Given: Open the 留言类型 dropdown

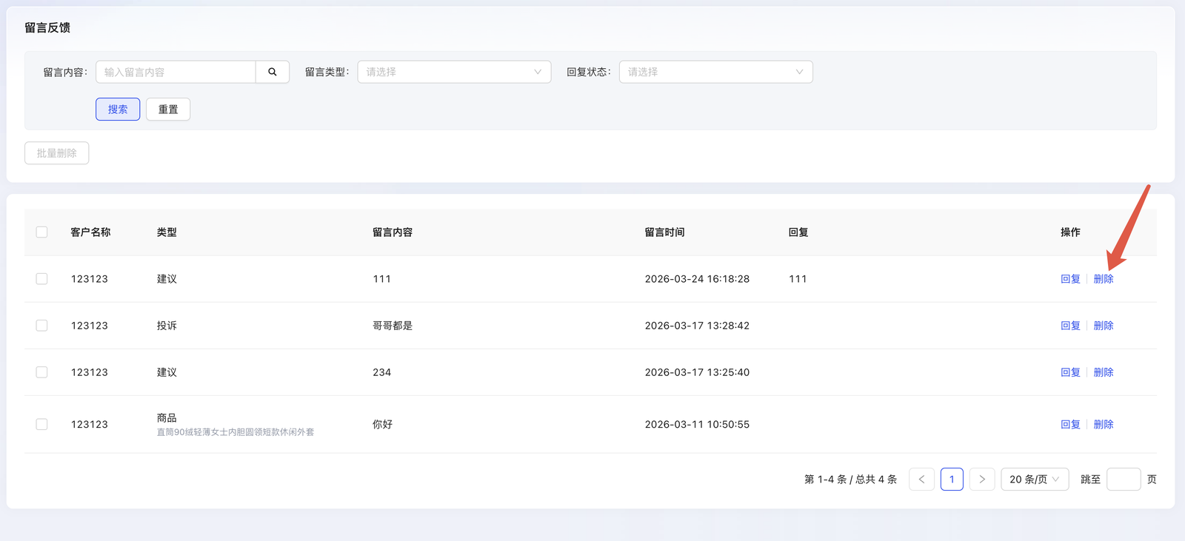Looking at the screenshot, I should 454,72.
